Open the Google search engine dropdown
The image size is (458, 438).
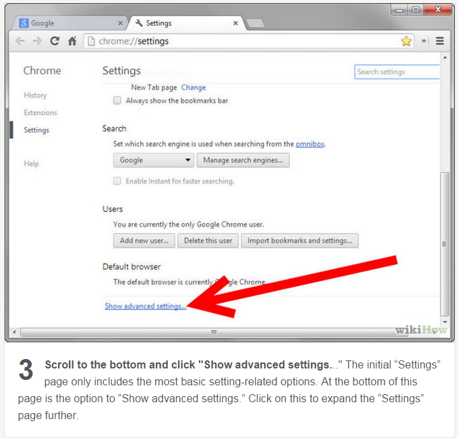[x=154, y=160]
